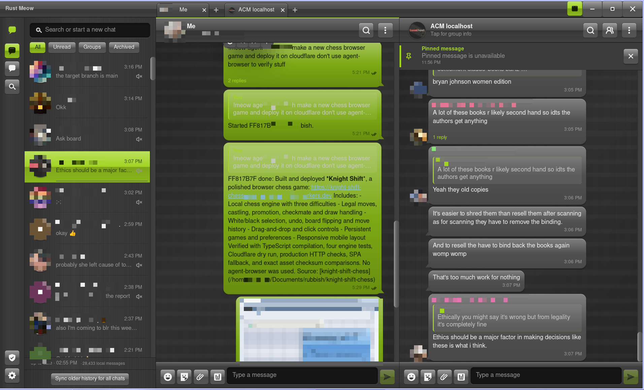Send the message in Me chat

click(387, 377)
